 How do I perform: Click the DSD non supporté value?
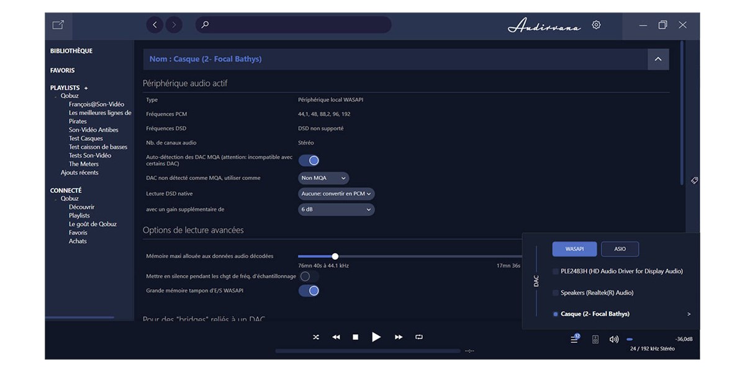(x=321, y=129)
